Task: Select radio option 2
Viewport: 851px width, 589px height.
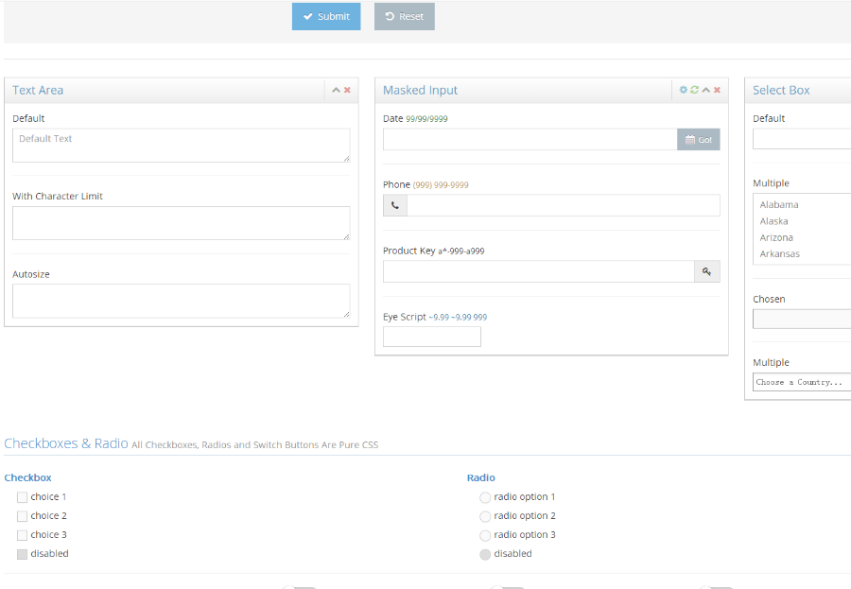Action: (x=485, y=516)
